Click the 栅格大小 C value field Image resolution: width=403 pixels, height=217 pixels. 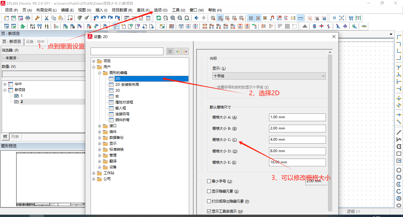click(297, 140)
